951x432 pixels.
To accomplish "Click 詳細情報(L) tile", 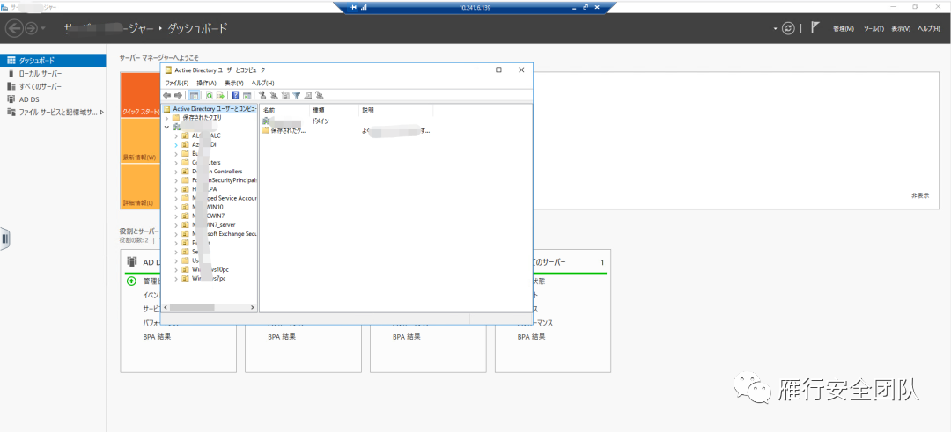I will [139, 187].
